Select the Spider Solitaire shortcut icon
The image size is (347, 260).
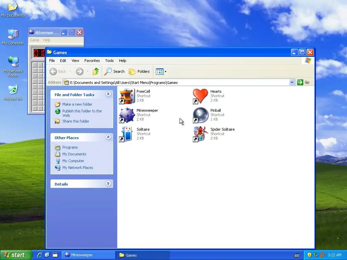coord(201,134)
